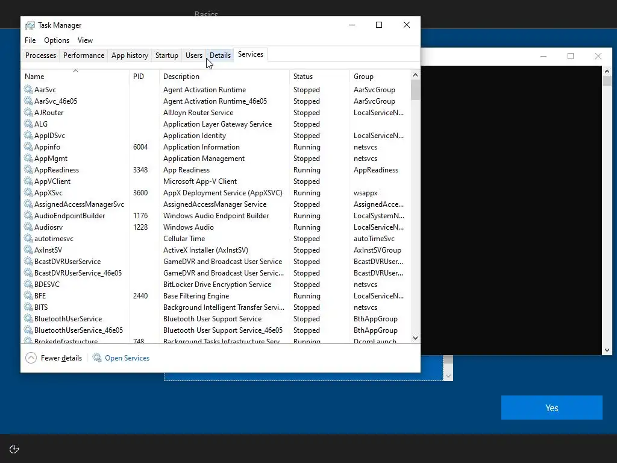The width and height of the screenshot is (617, 463).
Task: Maximize the background console window
Action: pyautogui.click(x=571, y=56)
